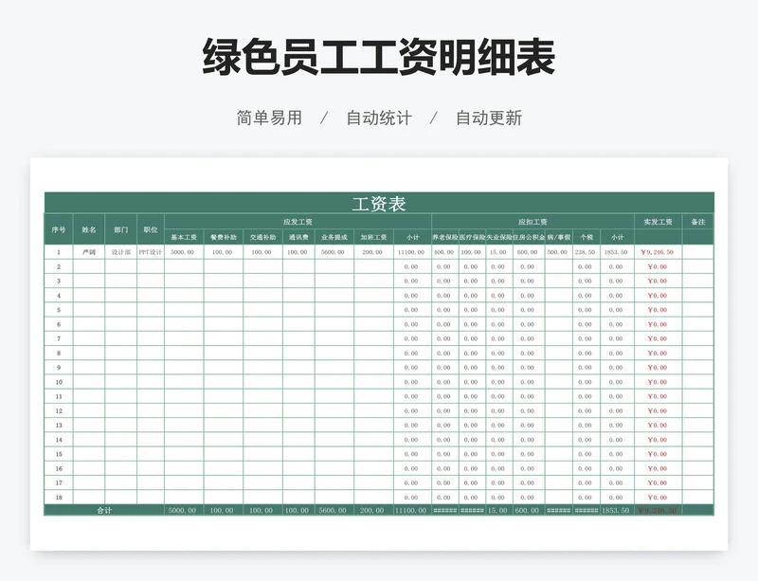Click row number 2 in the 序号 column
758x581 pixels.
pyautogui.click(x=59, y=266)
